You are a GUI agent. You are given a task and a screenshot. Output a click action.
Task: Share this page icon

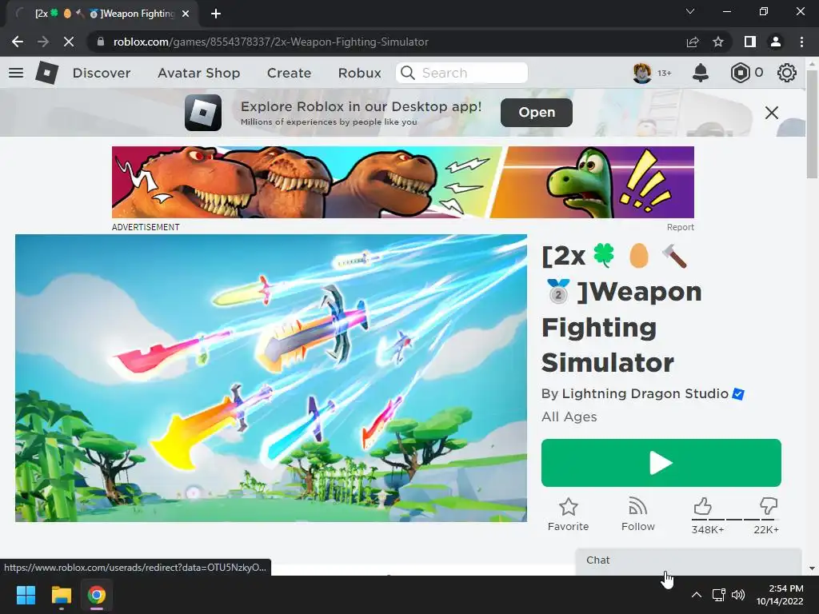pos(693,42)
